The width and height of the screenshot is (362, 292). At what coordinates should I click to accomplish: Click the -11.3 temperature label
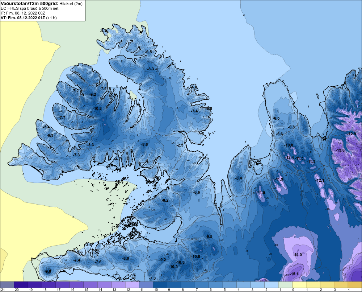coord(311,161)
